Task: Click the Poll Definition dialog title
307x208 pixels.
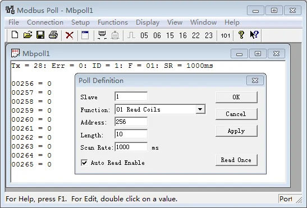Action: pos(101,80)
